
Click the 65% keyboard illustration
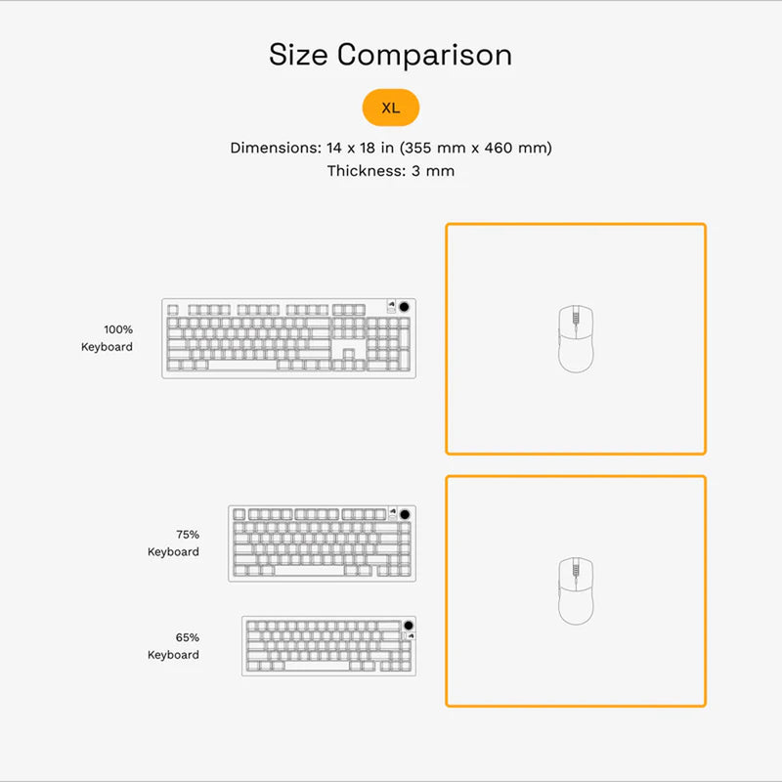click(x=329, y=646)
